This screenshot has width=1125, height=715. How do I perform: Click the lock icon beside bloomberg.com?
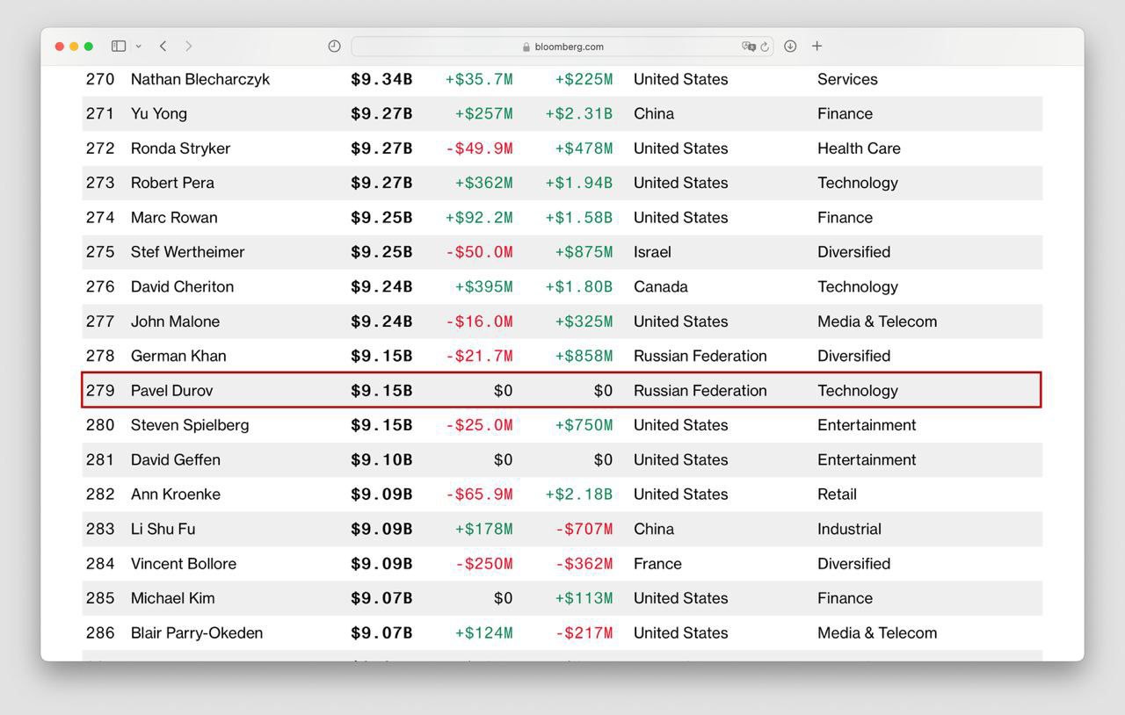526,47
